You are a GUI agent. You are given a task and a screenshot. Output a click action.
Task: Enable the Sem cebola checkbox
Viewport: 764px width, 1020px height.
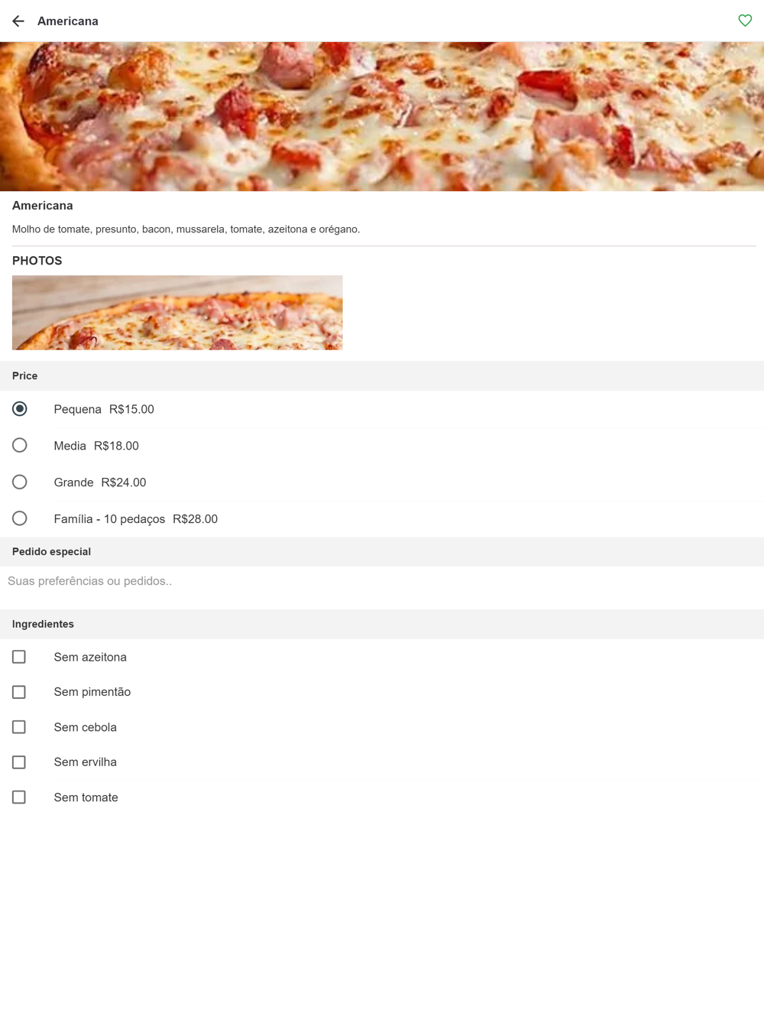pyautogui.click(x=19, y=727)
